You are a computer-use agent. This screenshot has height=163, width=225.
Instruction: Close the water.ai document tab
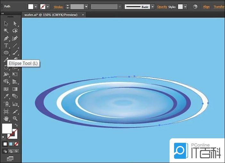point(83,14)
